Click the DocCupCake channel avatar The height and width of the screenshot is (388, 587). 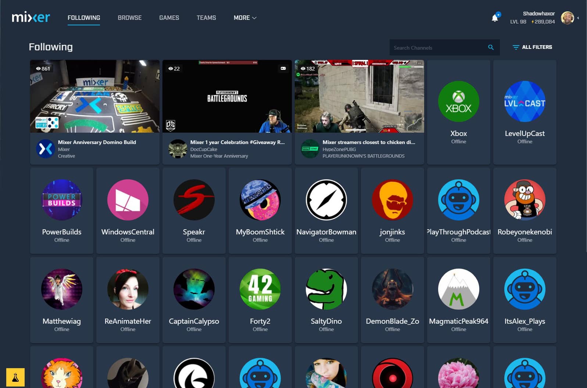tap(178, 149)
